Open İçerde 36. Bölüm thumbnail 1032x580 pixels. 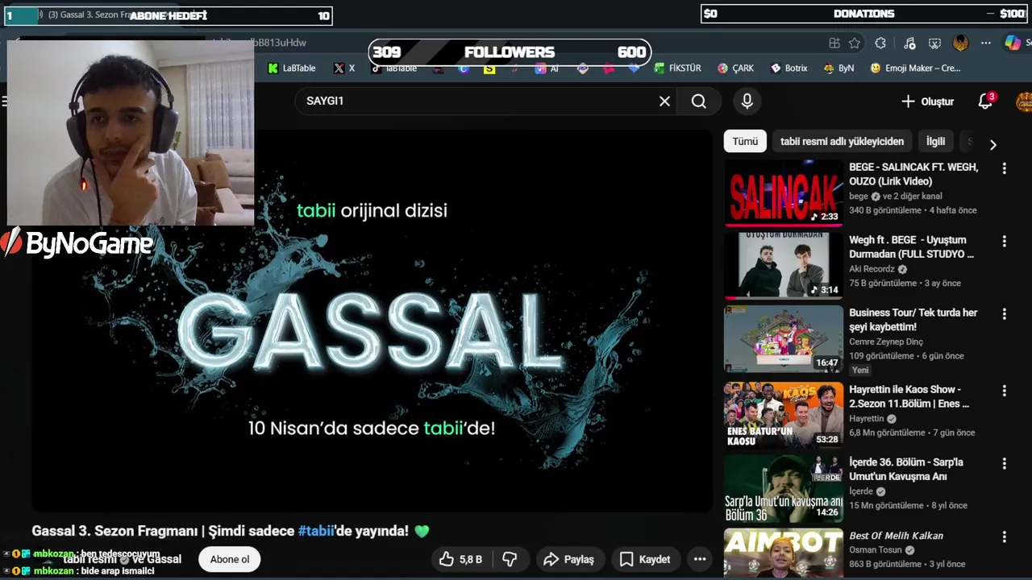pyautogui.click(x=783, y=487)
